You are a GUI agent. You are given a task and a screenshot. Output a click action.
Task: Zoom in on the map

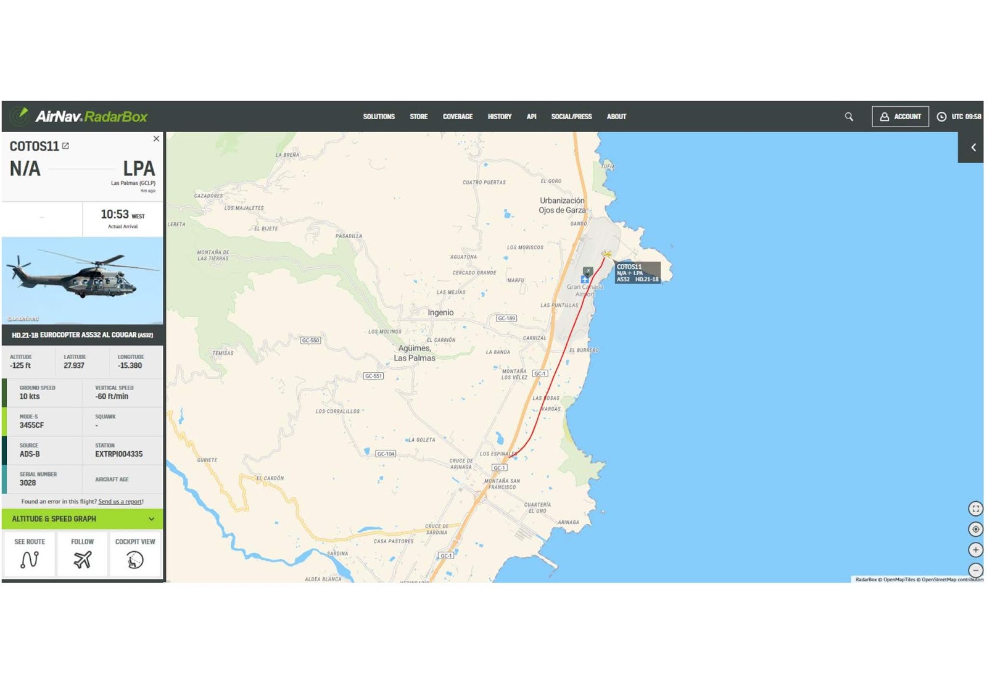(975, 550)
